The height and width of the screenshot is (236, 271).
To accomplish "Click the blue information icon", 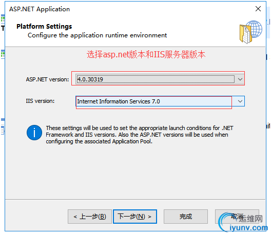I will coord(34,133).
